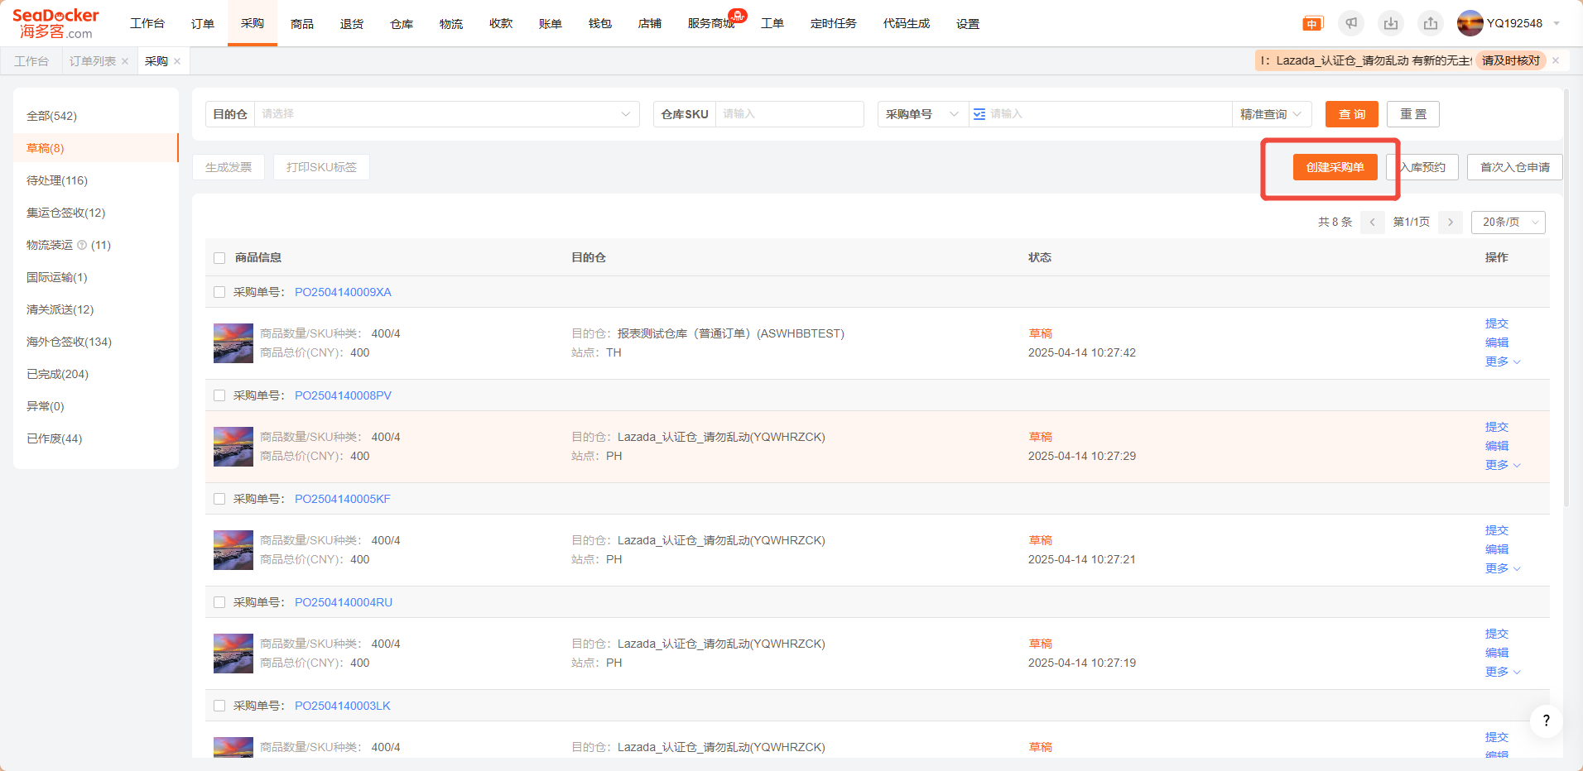Open purchase order link PO2504140008PV
This screenshot has width=1583, height=771.
click(343, 395)
